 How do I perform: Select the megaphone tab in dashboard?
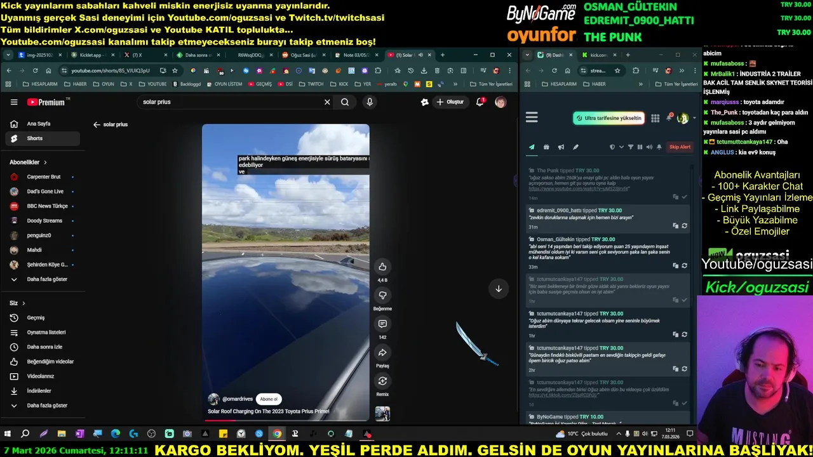[561, 147]
